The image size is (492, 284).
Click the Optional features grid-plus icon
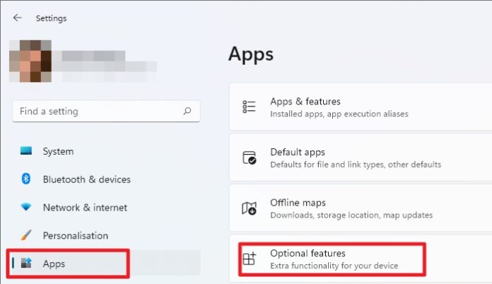[x=250, y=259]
